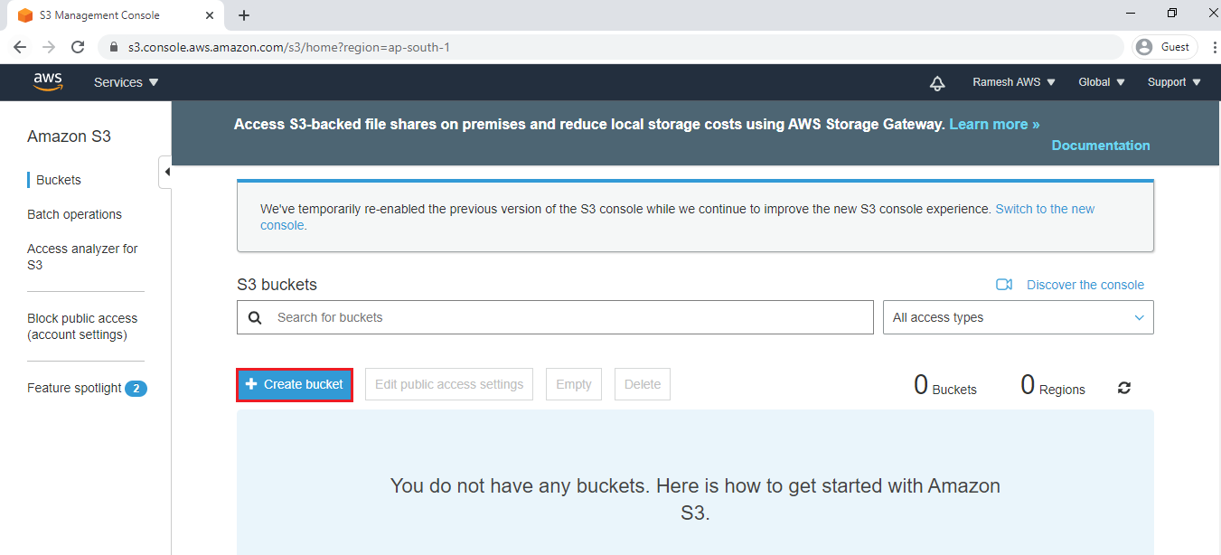Open Access analyzer for S3
The height and width of the screenshot is (555, 1221).
pyautogui.click(x=82, y=257)
